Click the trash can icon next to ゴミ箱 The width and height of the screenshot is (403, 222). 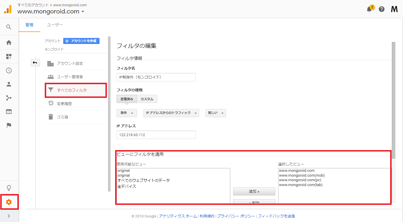point(50,117)
